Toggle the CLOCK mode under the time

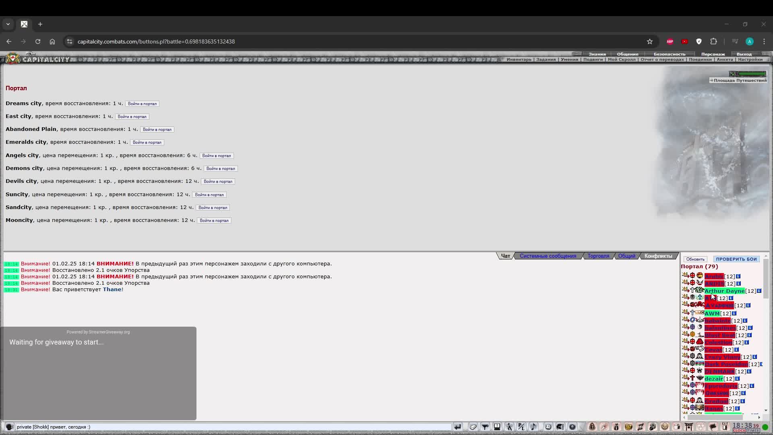pos(739,431)
